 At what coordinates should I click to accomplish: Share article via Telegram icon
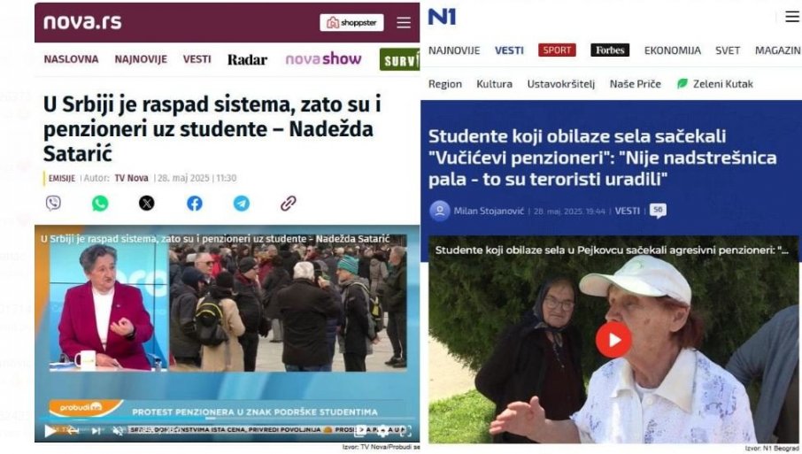click(x=242, y=203)
